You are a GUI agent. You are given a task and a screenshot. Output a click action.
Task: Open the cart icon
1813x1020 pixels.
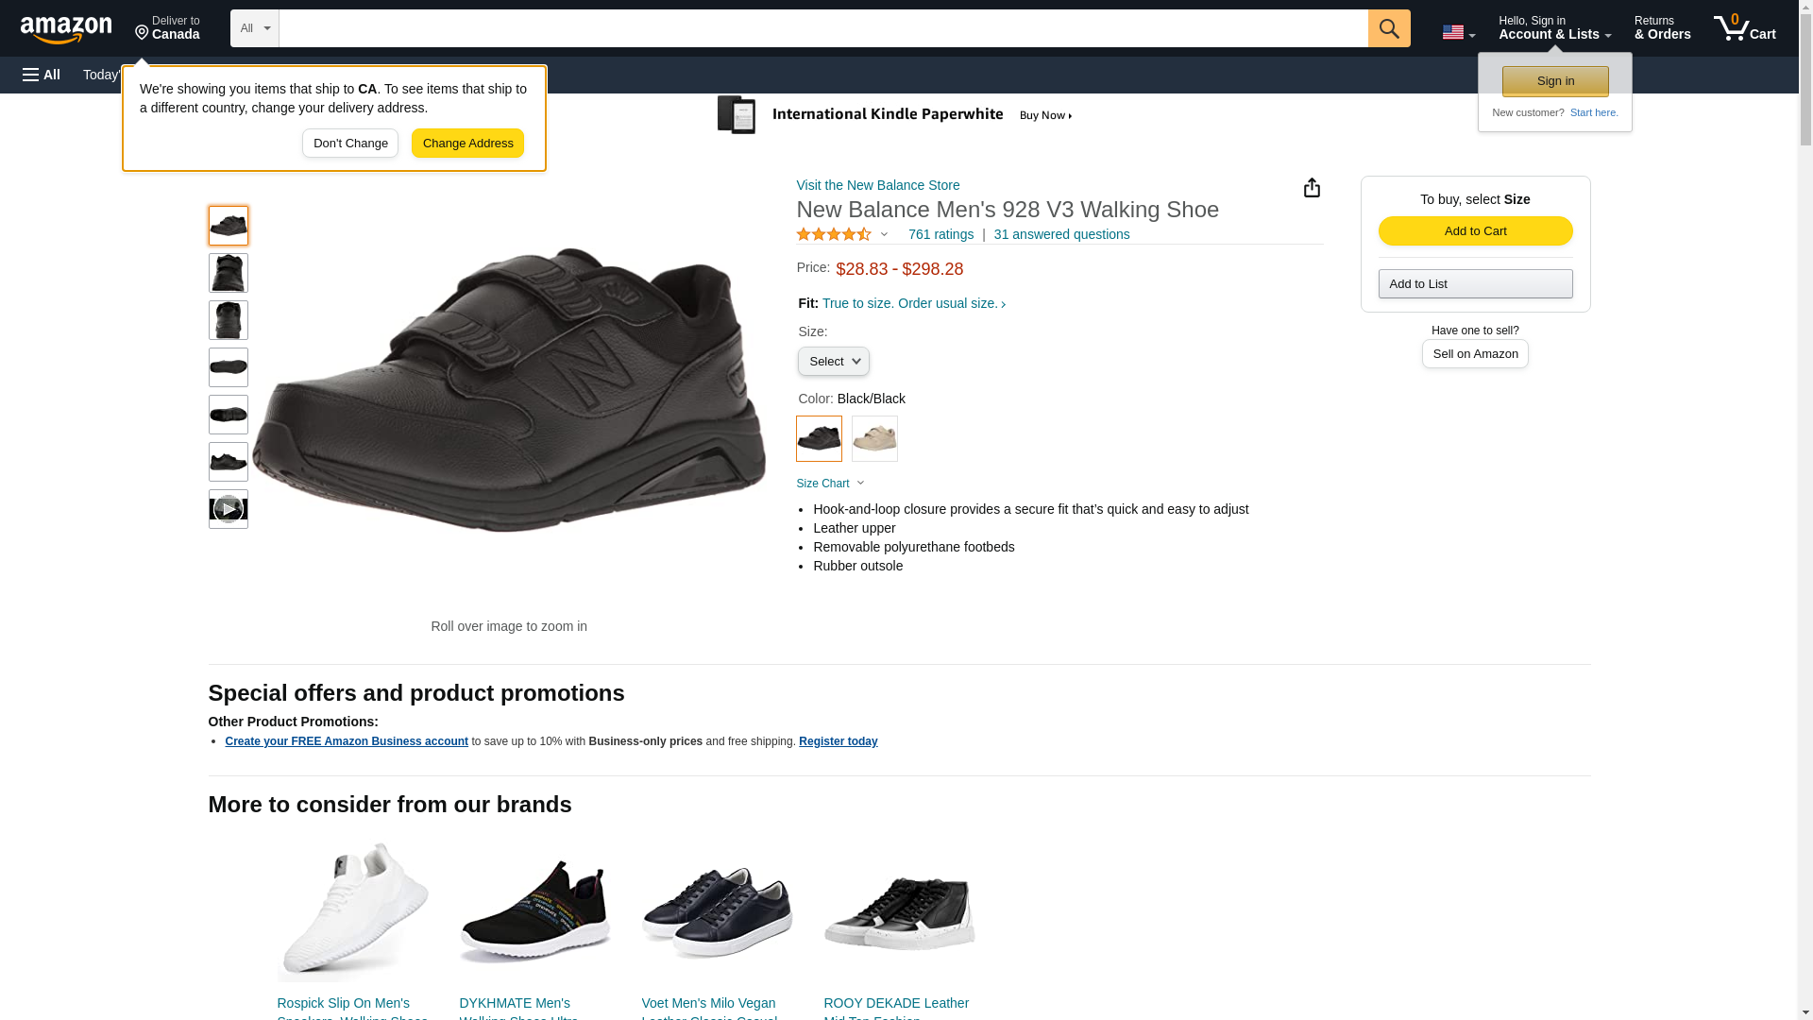point(1744,28)
